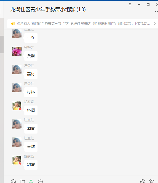
Task: Open chat history bubble icon
Action: pyautogui.click(x=41, y=181)
